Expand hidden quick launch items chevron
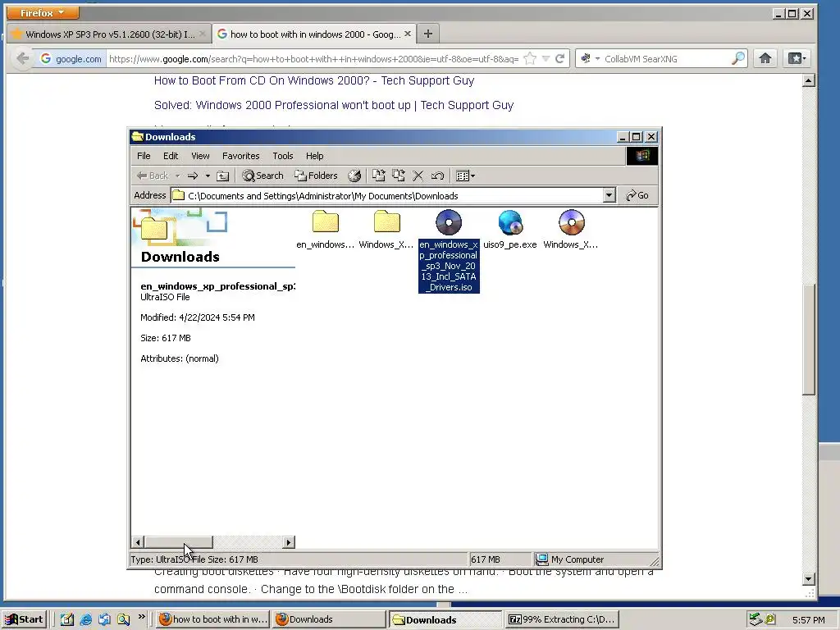The height and width of the screenshot is (630, 840). point(141,617)
